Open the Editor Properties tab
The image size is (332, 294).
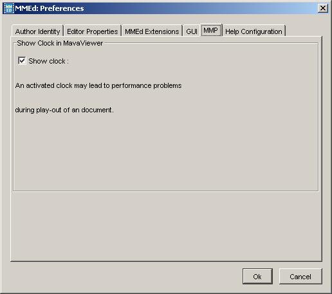(93, 31)
